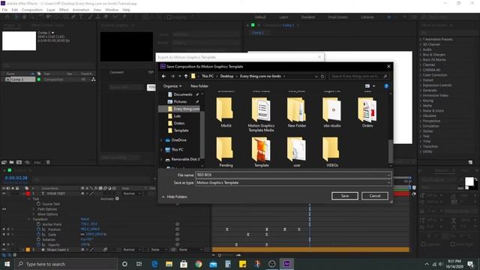The width and height of the screenshot is (480, 270).
Task: Click the red label color of YOUR TEXT
Action: (28, 193)
